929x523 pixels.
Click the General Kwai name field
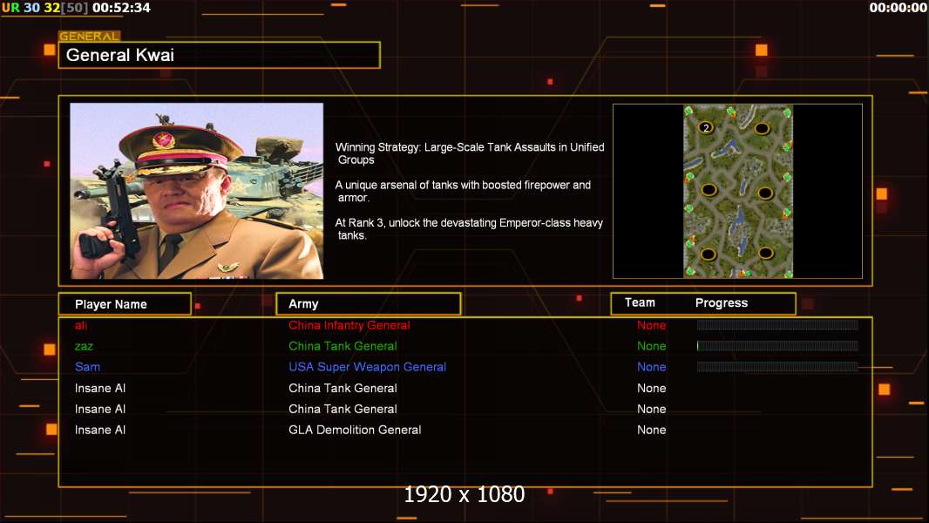[x=220, y=55]
